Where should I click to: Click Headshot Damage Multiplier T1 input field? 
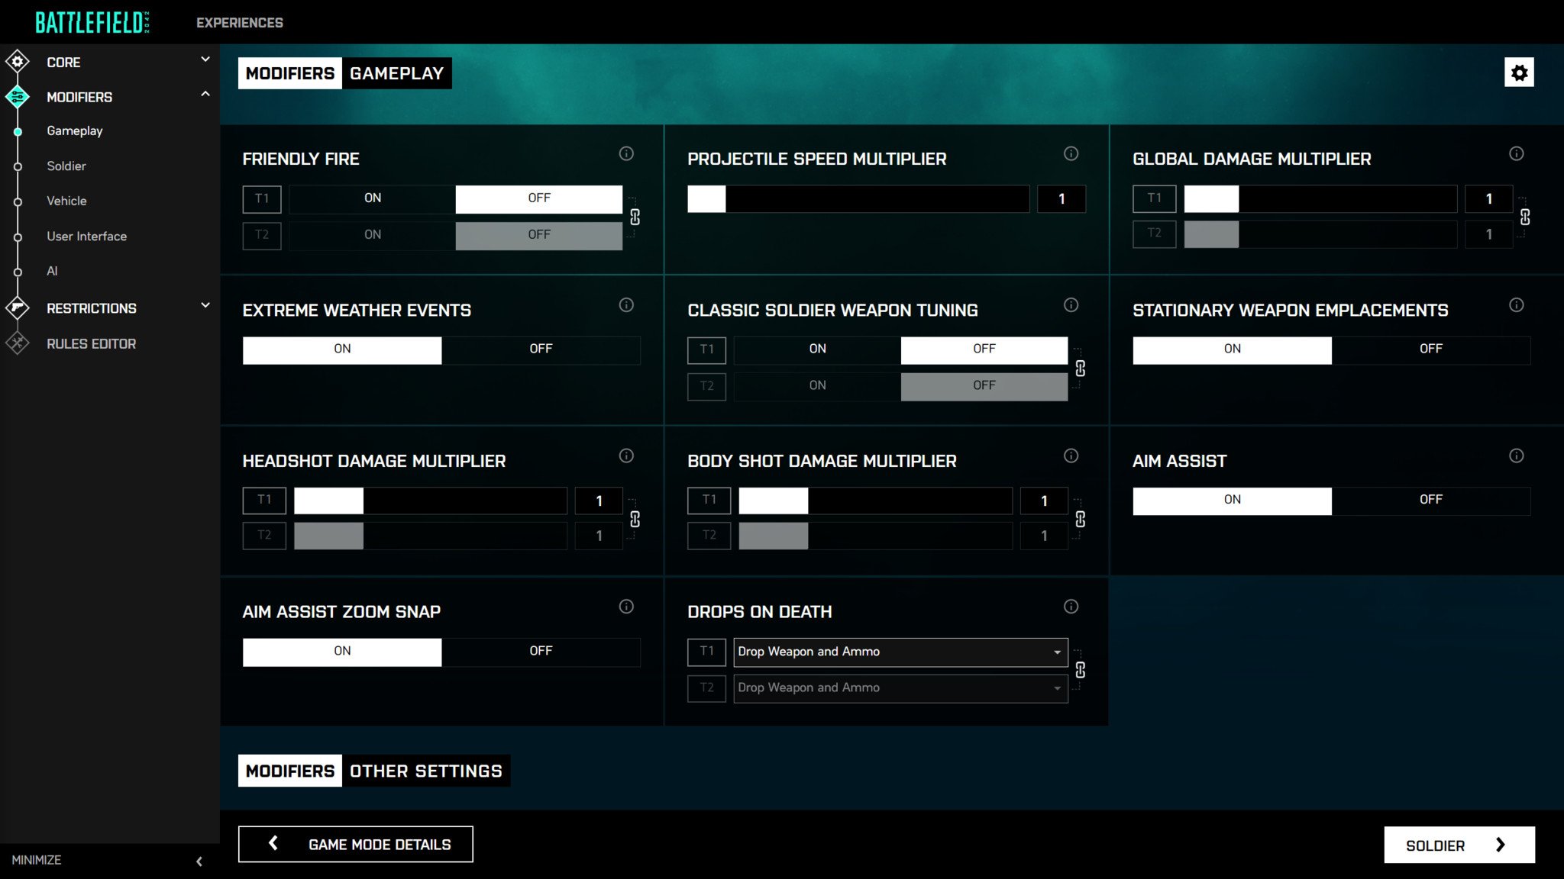[599, 499]
